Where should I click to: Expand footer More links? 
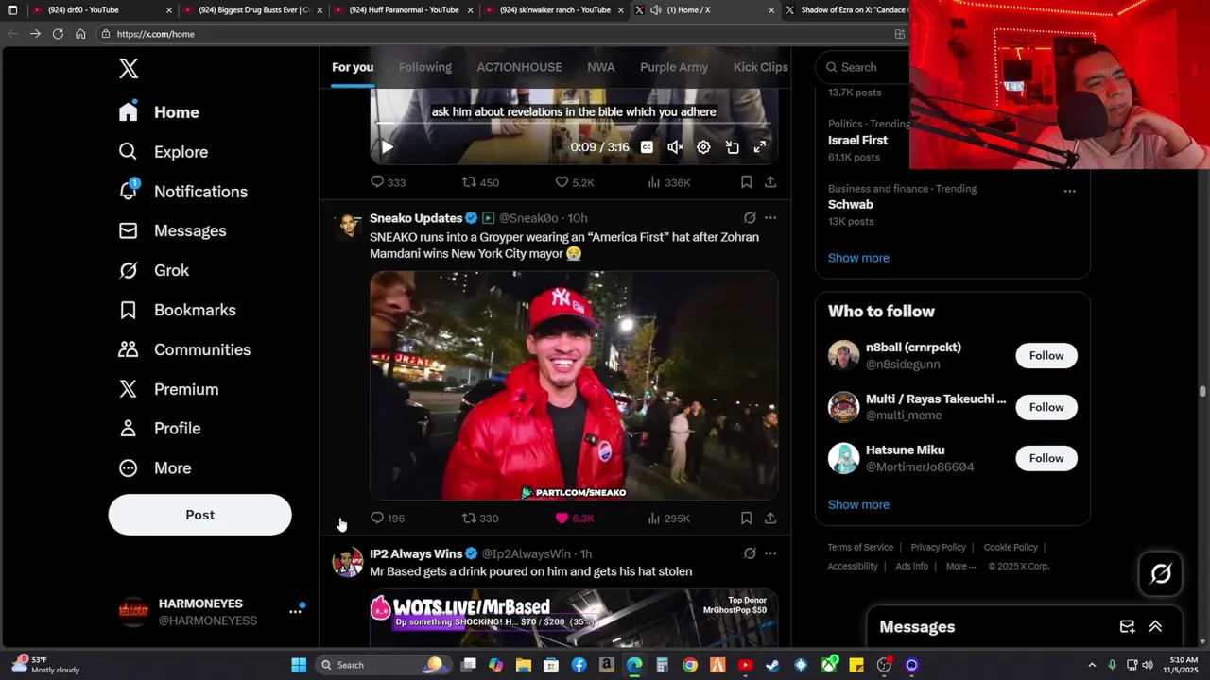pyautogui.click(x=961, y=566)
